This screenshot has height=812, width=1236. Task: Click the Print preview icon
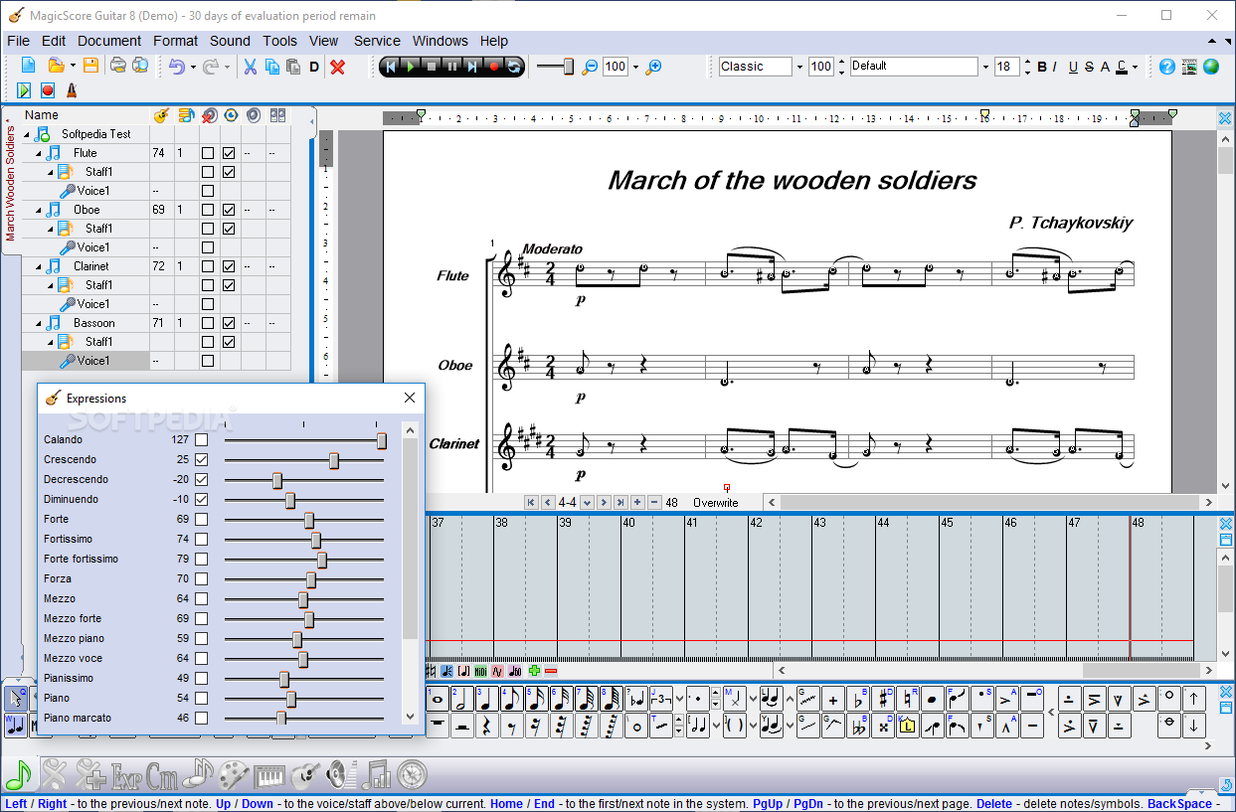coord(140,67)
